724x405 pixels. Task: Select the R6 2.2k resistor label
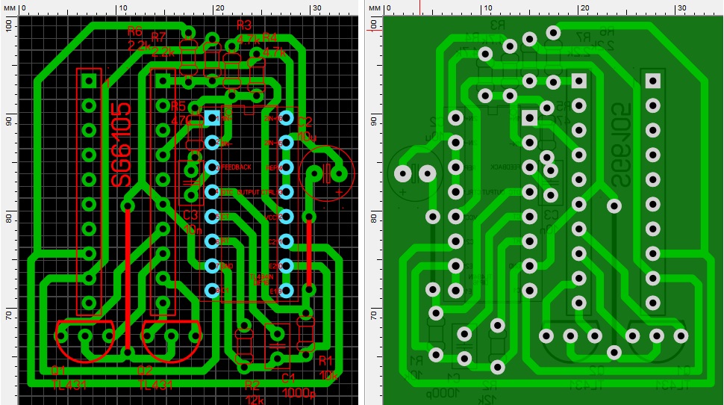(x=139, y=39)
